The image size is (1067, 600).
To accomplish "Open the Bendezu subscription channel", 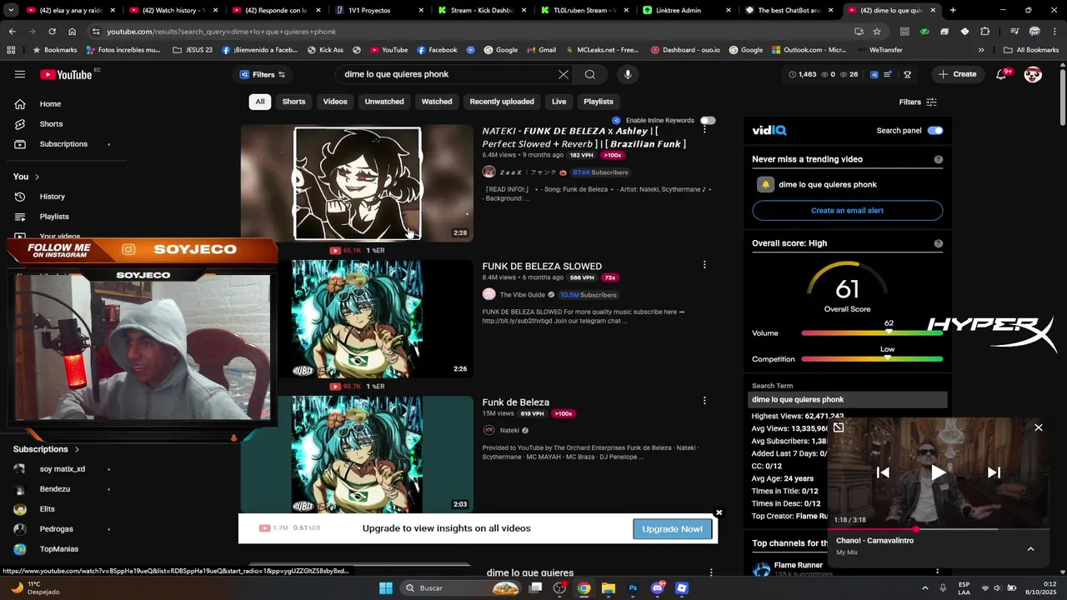I will click(x=55, y=489).
